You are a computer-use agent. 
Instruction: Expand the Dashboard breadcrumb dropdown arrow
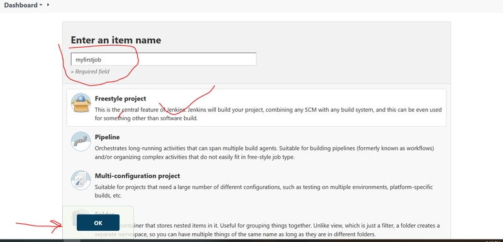(41, 6)
